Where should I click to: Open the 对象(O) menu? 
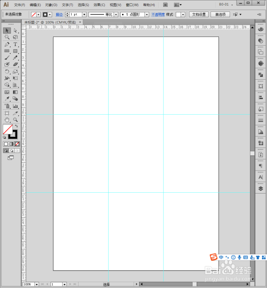(x=51, y=5)
